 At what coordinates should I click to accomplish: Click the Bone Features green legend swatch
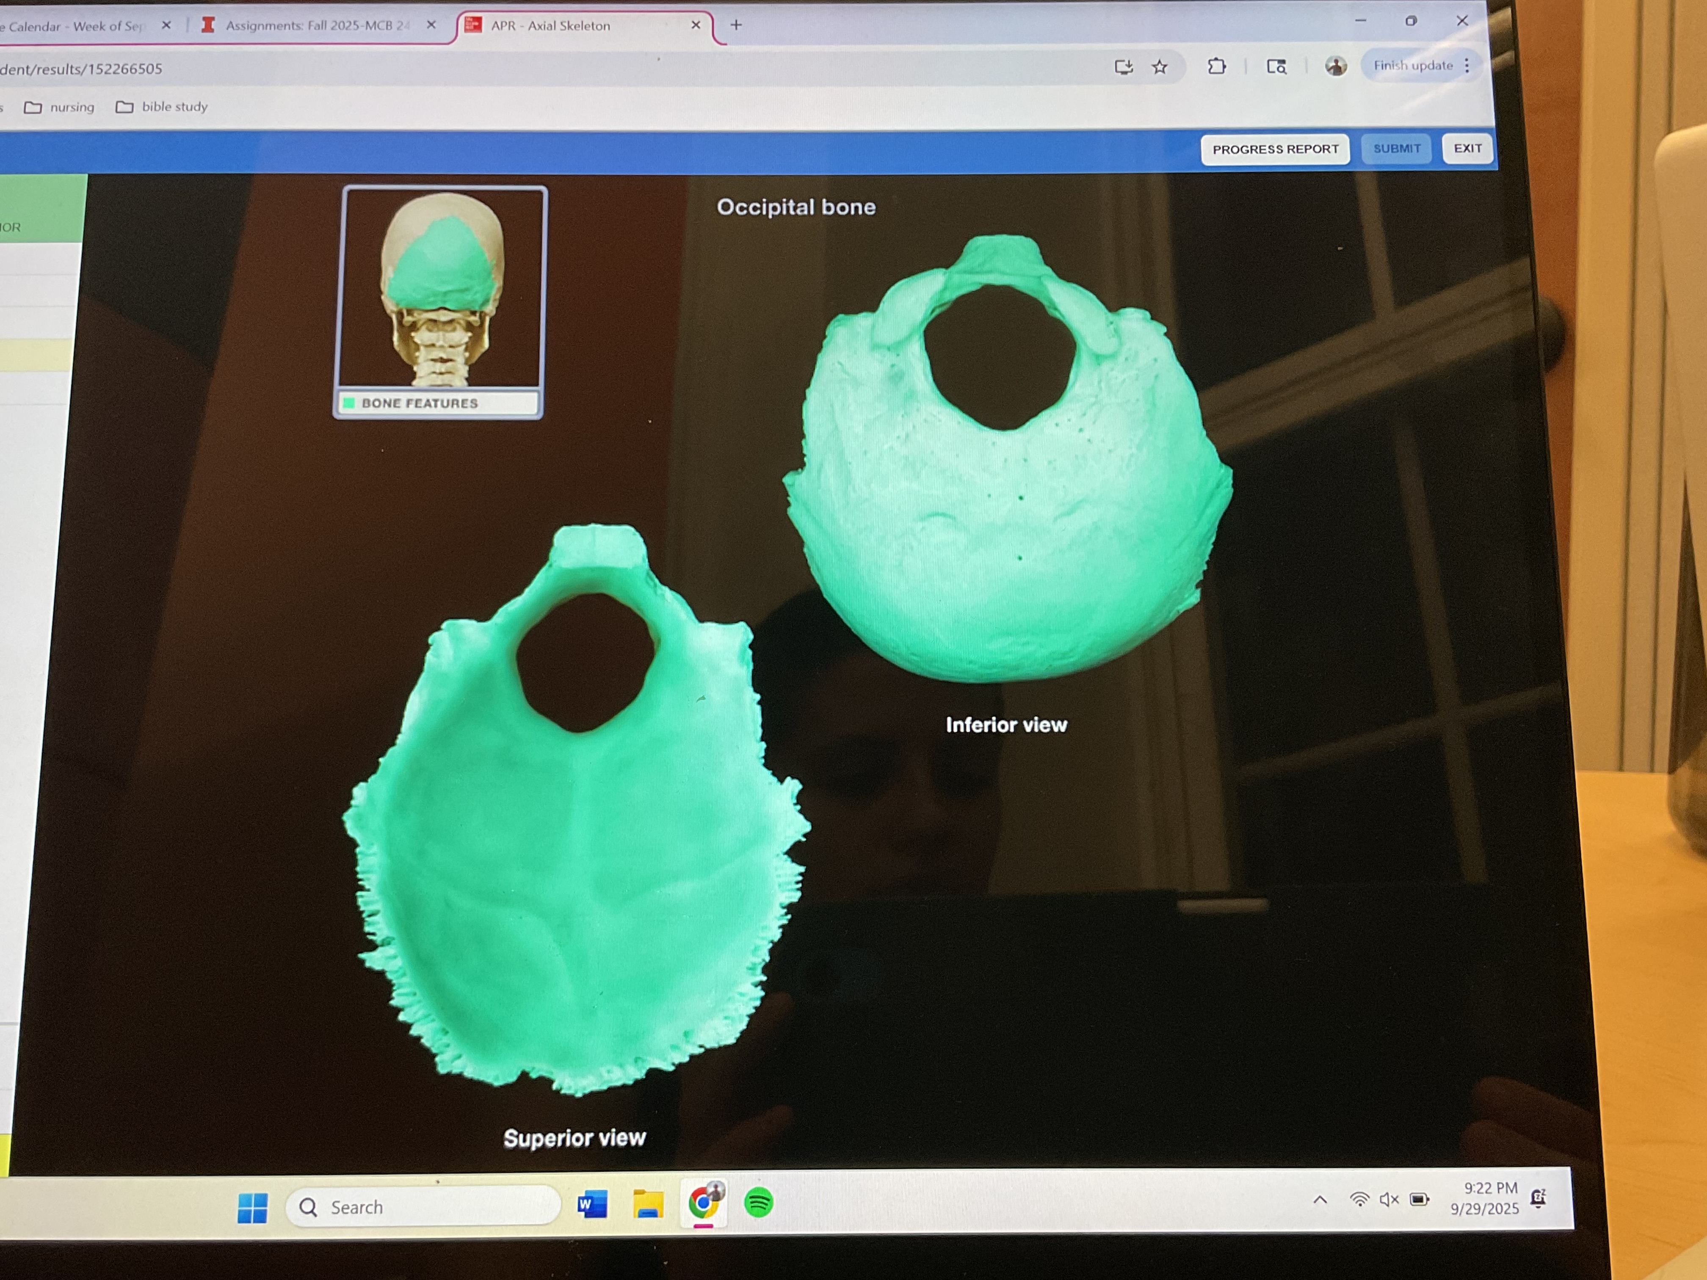click(x=349, y=403)
